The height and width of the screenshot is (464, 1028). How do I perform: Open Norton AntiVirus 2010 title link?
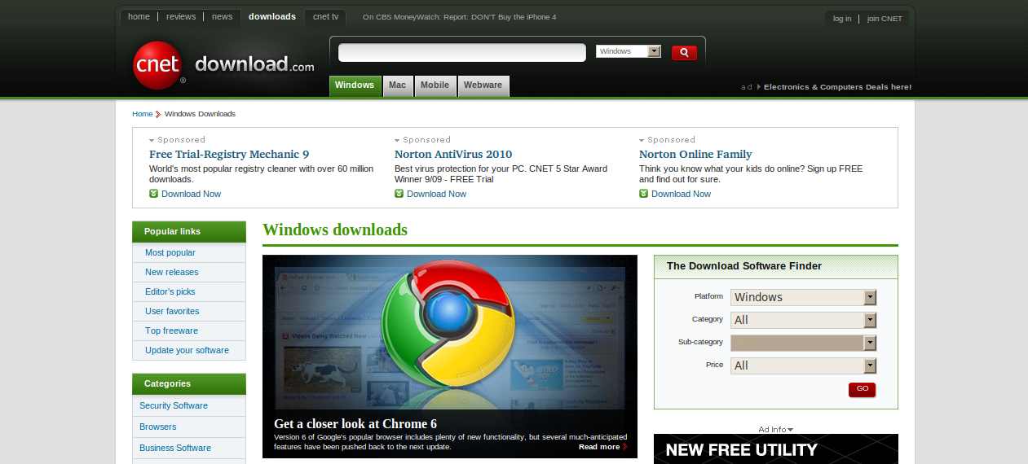point(453,154)
